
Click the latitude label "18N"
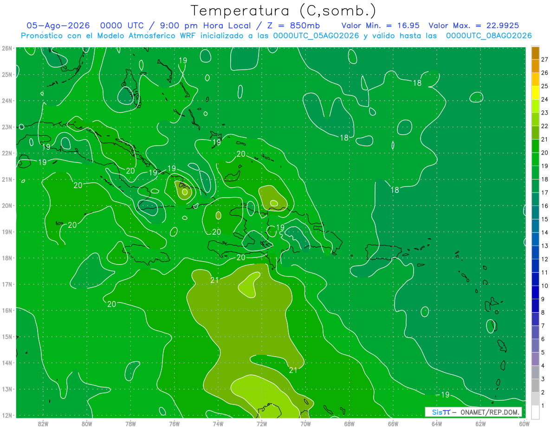[7, 258]
